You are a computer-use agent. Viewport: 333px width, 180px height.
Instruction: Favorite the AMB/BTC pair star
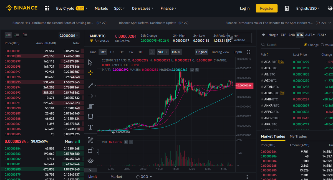[262, 99]
